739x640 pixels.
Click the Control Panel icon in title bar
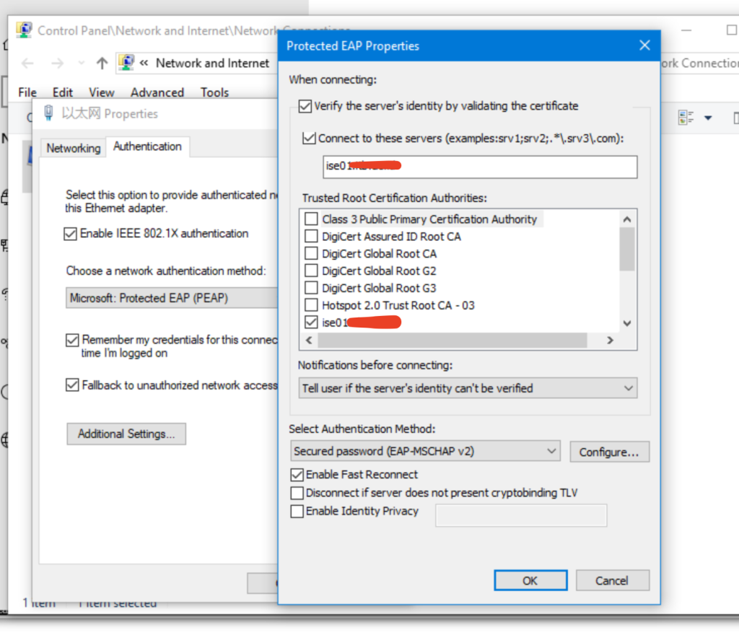click(x=25, y=30)
